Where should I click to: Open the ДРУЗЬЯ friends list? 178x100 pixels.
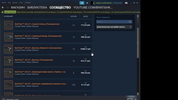coord(130,99)
